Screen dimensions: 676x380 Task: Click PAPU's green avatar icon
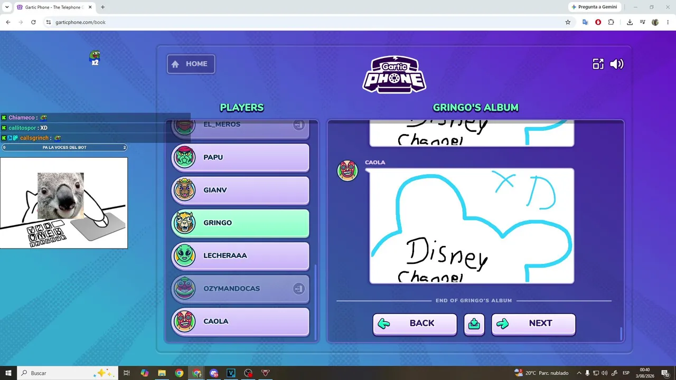pyautogui.click(x=184, y=157)
